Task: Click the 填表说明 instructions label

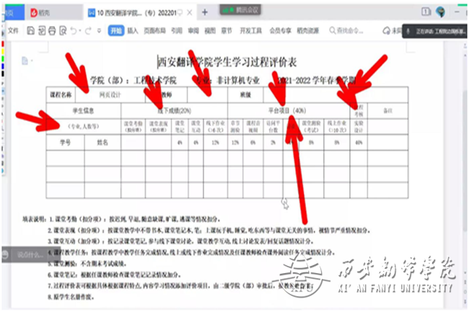Action: (x=34, y=219)
